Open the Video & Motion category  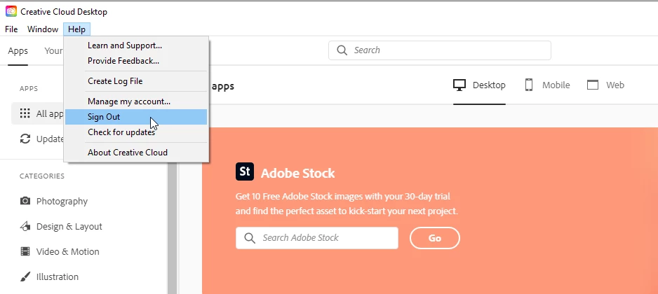click(x=60, y=252)
